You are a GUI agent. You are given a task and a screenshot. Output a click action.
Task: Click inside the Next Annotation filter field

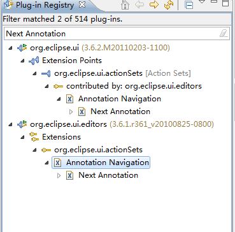[x=117, y=34]
